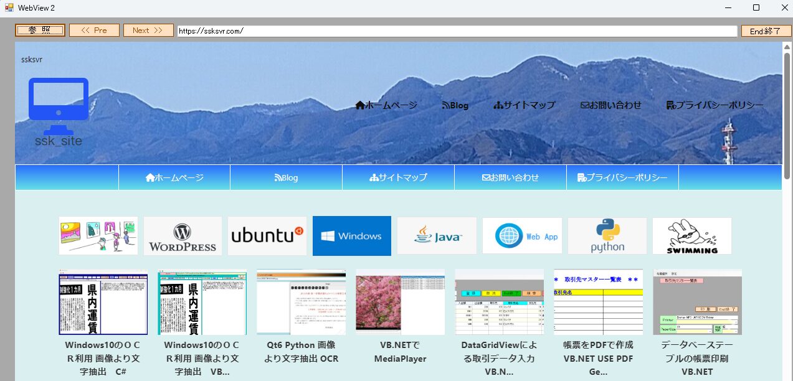Click the << Pre navigation button
Viewport: 793px width, 381px height.
pos(94,30)
